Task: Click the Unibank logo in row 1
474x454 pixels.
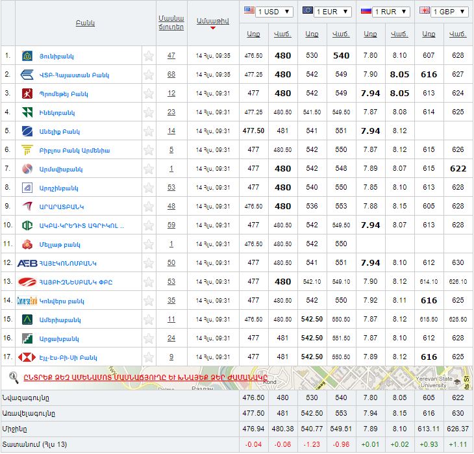Action: coord(27,56)
